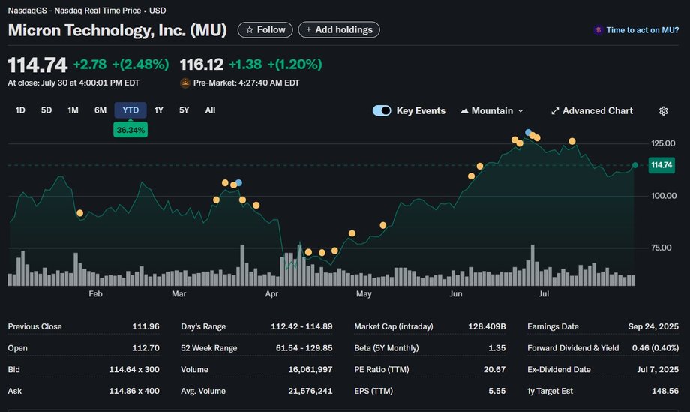The width and height of the screenshot is (690, 412).
Task: Click the Bid value 114.64 x 300
Action: (x=134, y=370)
